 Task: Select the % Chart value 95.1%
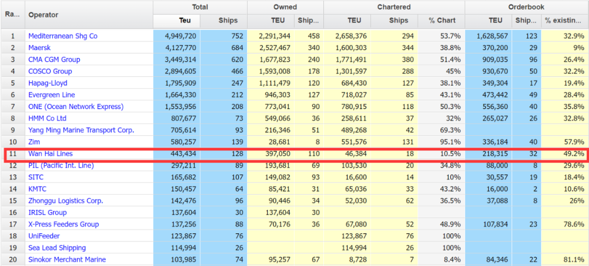[451, 142]
